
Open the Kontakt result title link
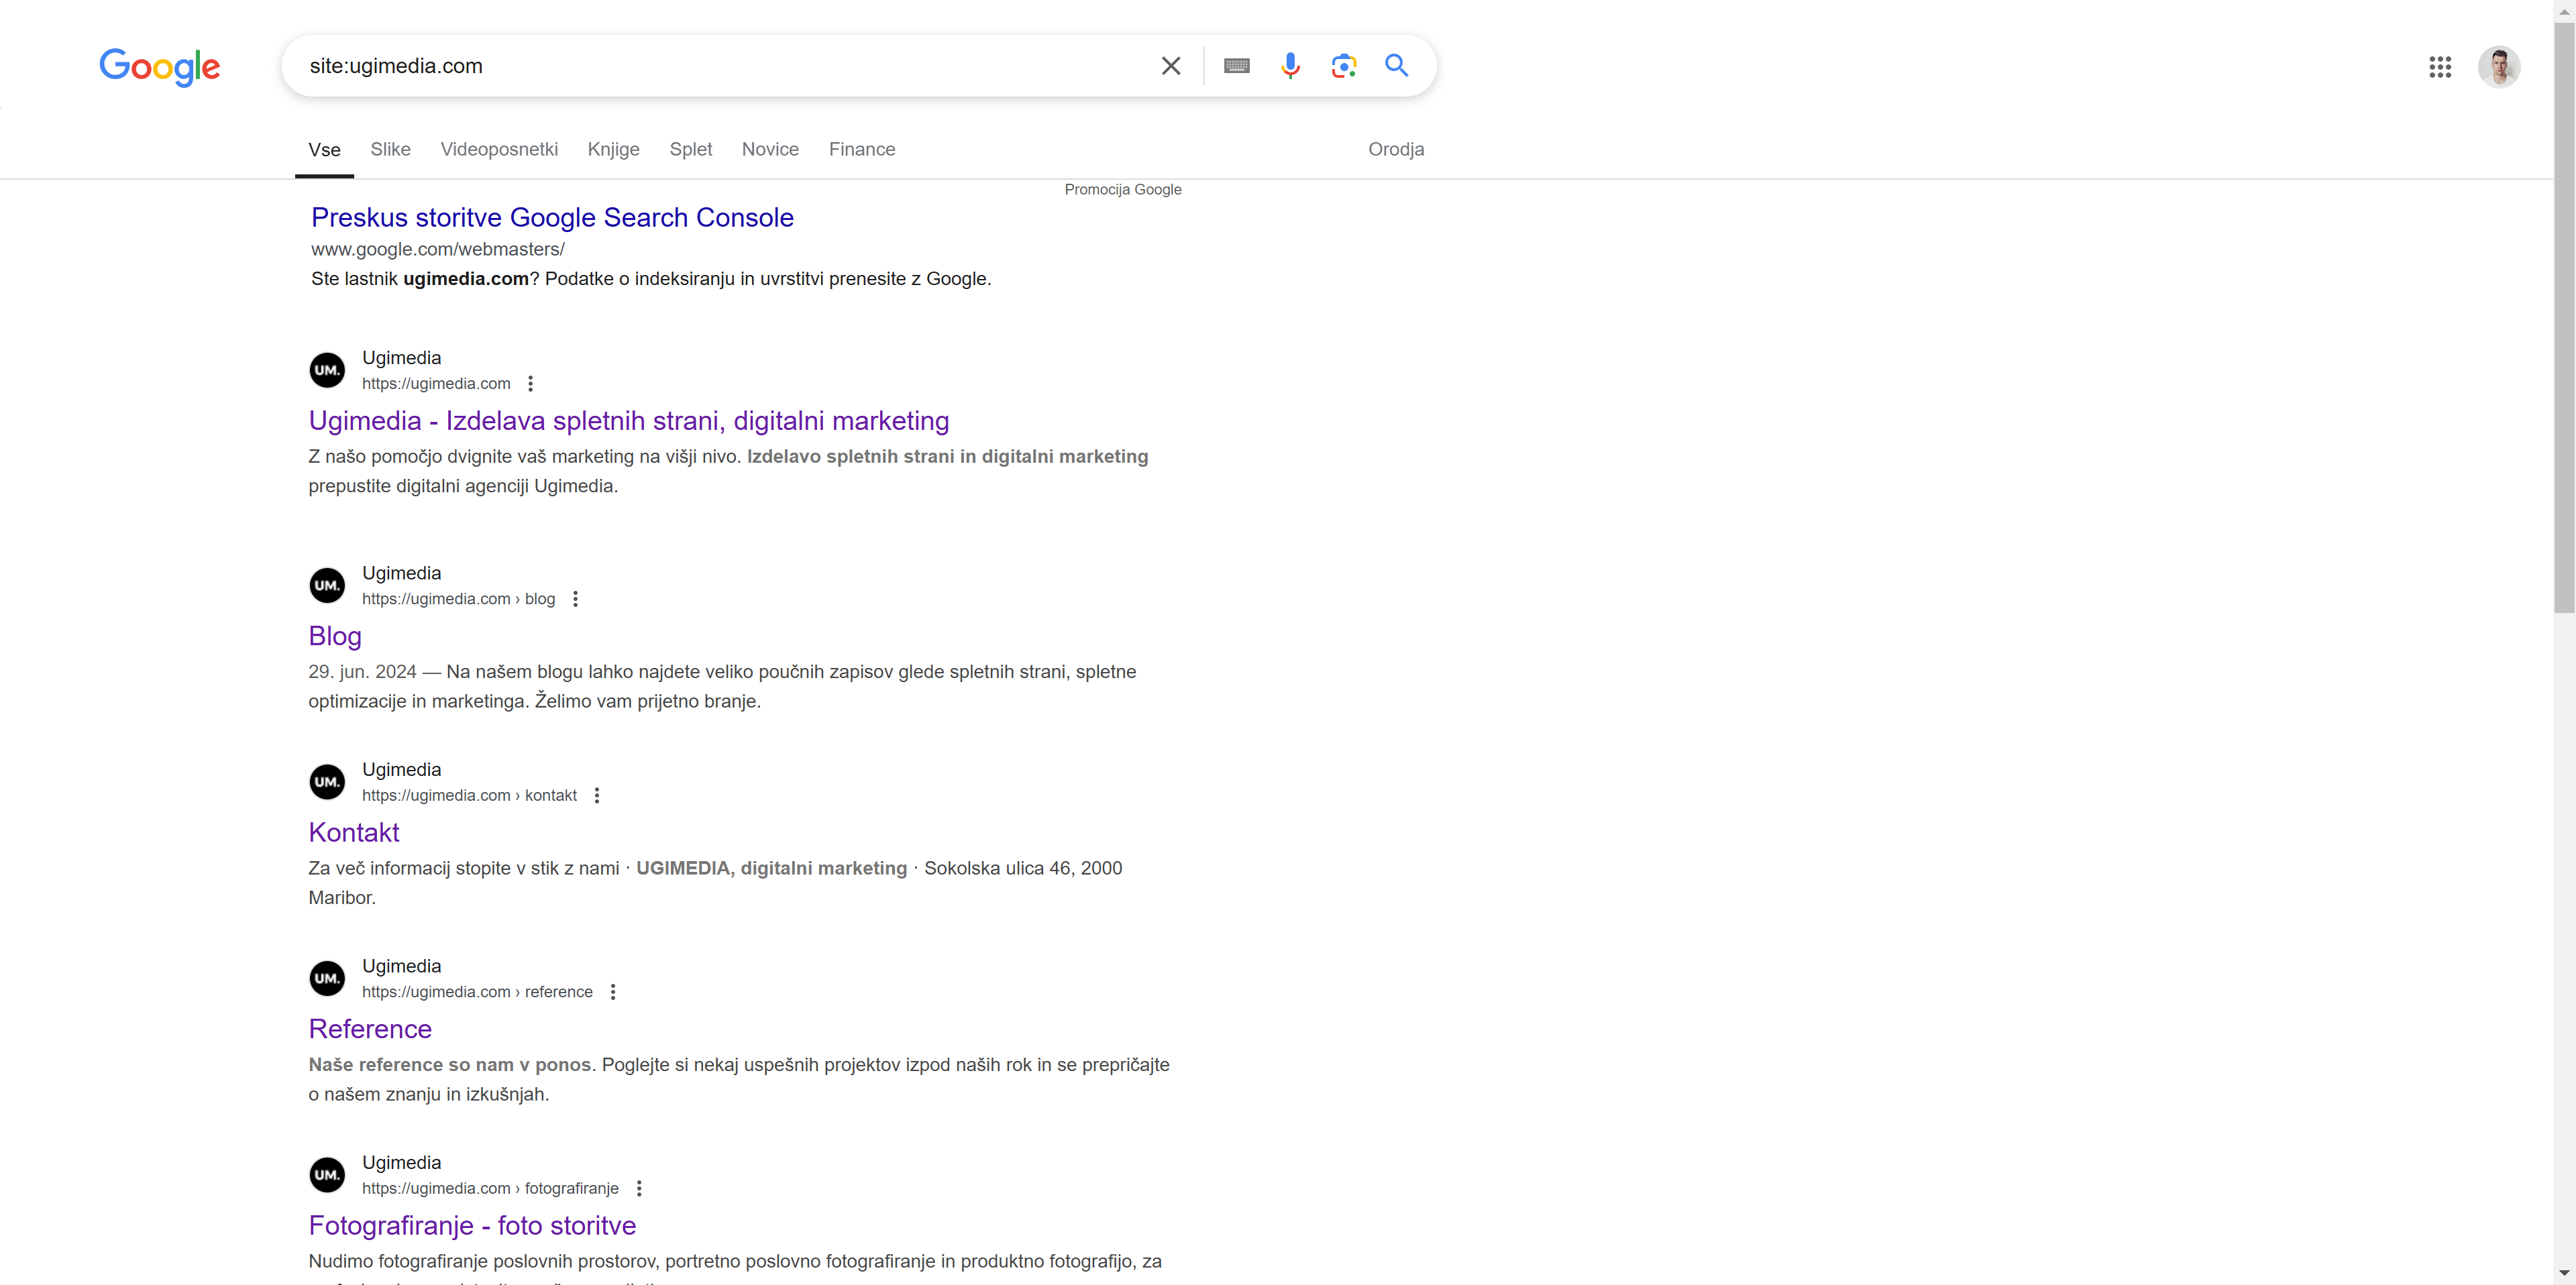(x=354, y=832)
